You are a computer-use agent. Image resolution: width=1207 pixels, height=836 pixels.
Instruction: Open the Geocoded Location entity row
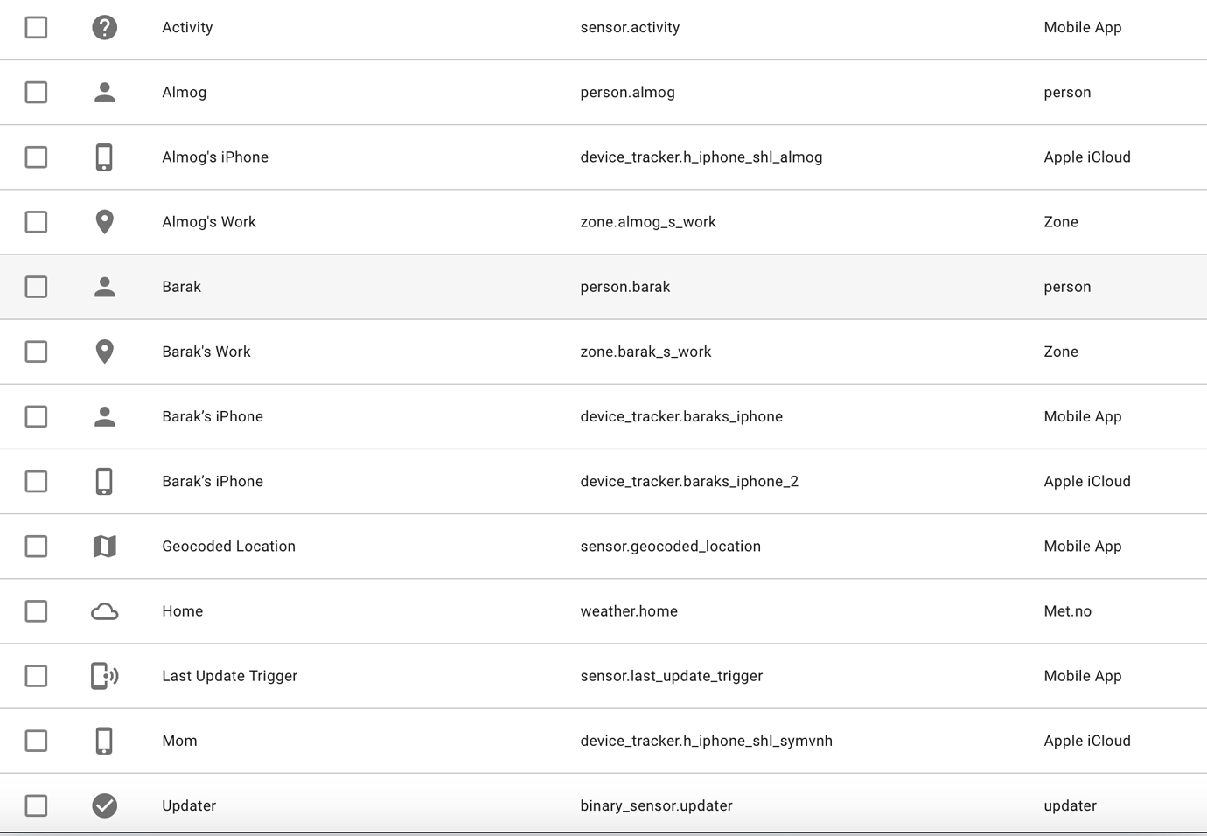(x=228, y=547)
